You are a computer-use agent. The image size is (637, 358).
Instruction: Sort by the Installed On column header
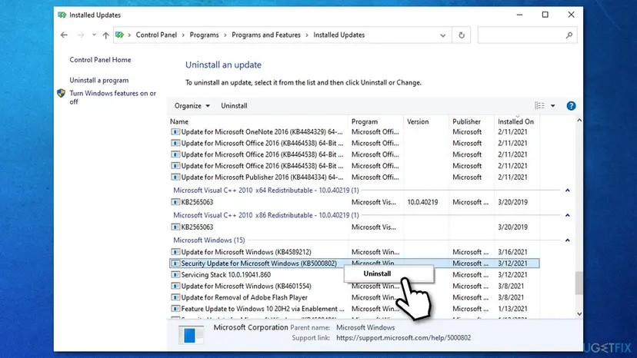(516, 121)
